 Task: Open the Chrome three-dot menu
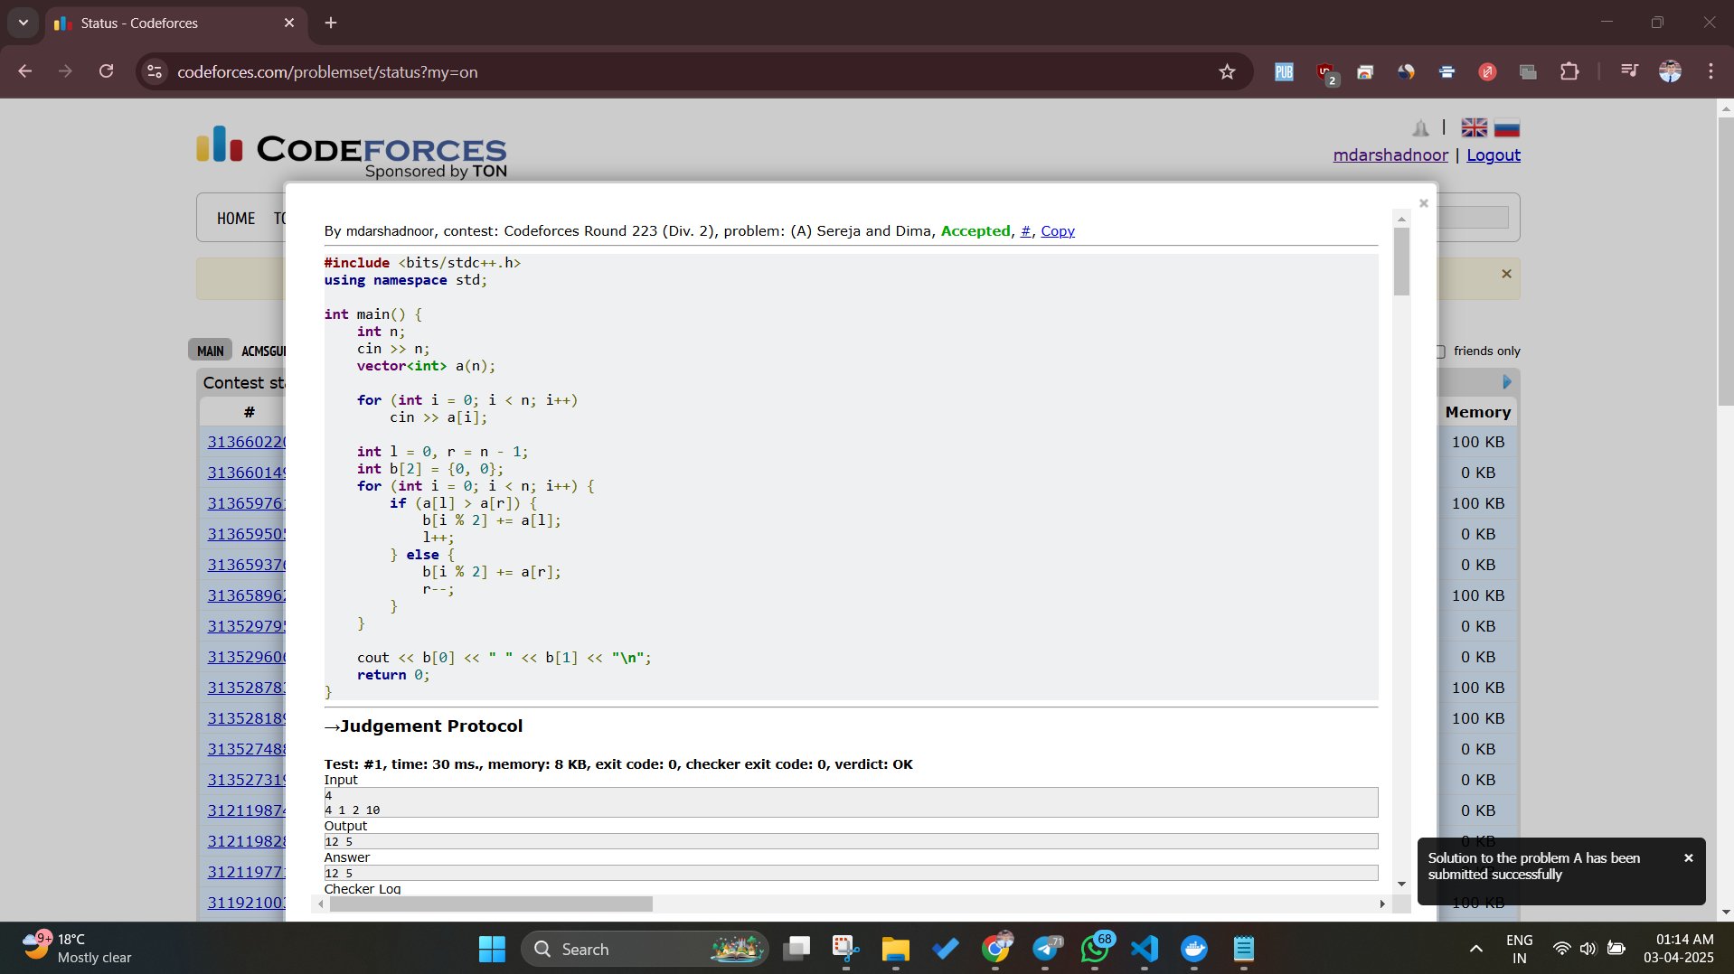tap(1710, 71)
